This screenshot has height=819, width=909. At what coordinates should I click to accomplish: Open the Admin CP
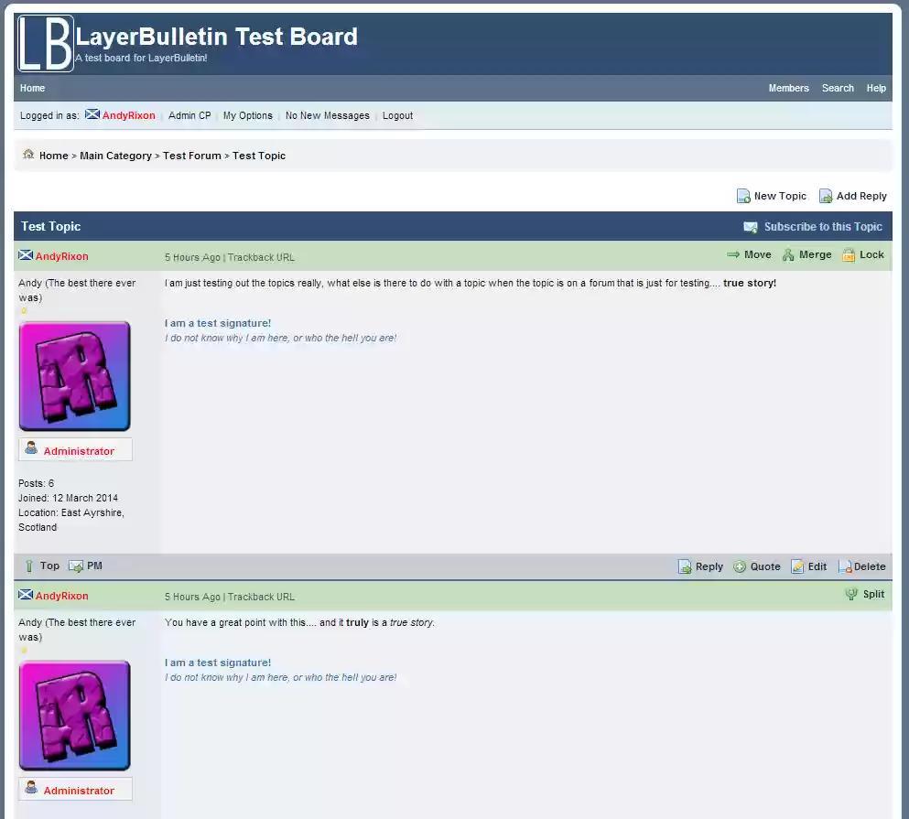[189, 115]
